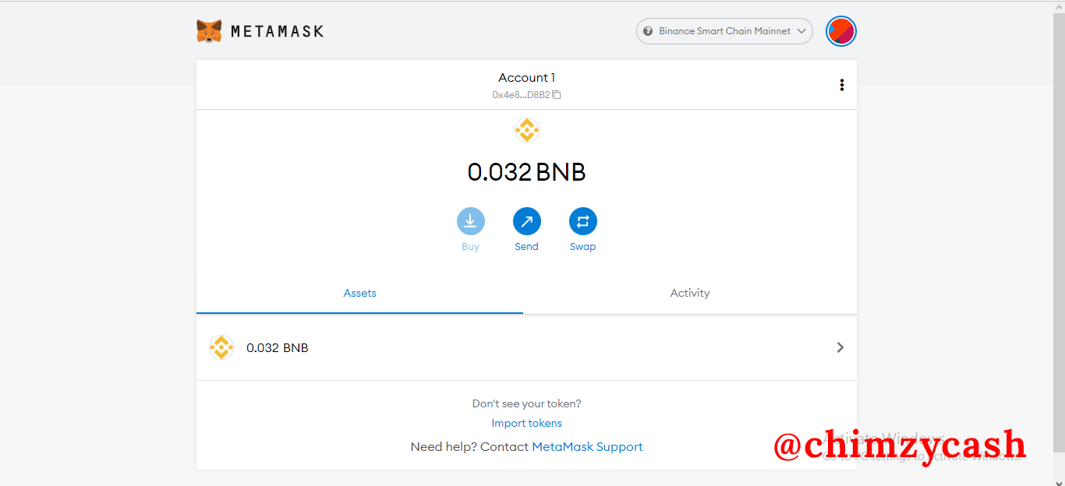
Task: Click the 0.032 BNB main balance
Action: (527, 172)
